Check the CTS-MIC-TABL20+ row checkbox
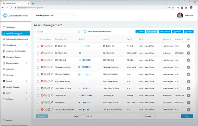Viewport: 198px width, 126px height. tap(38, 74)
